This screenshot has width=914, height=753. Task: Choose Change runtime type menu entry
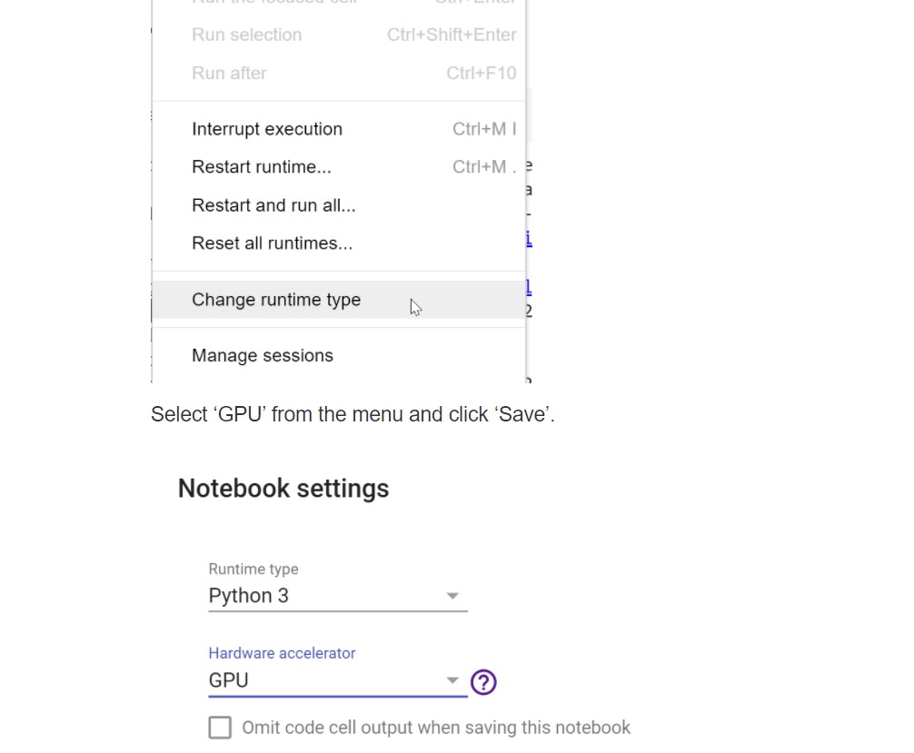276,300
